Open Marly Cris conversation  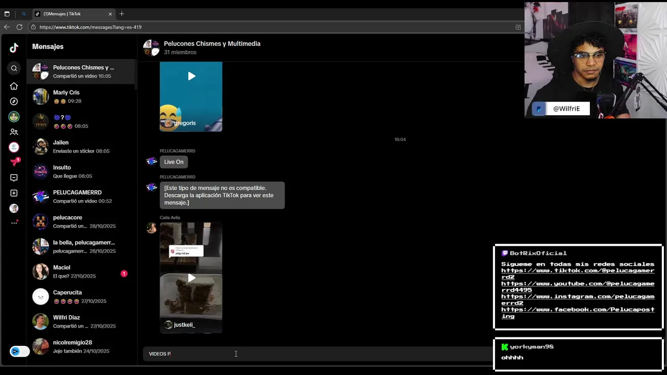[81, 96]
